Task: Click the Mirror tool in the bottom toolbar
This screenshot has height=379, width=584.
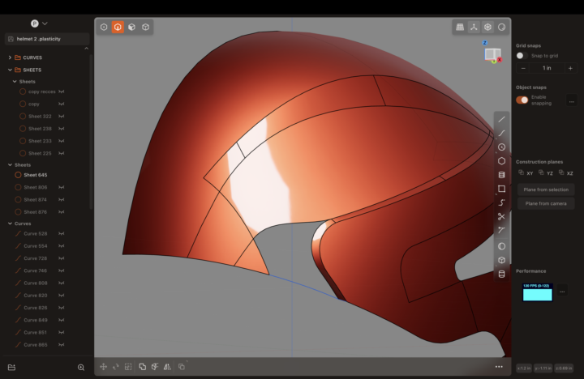Action: pos(167,367)
